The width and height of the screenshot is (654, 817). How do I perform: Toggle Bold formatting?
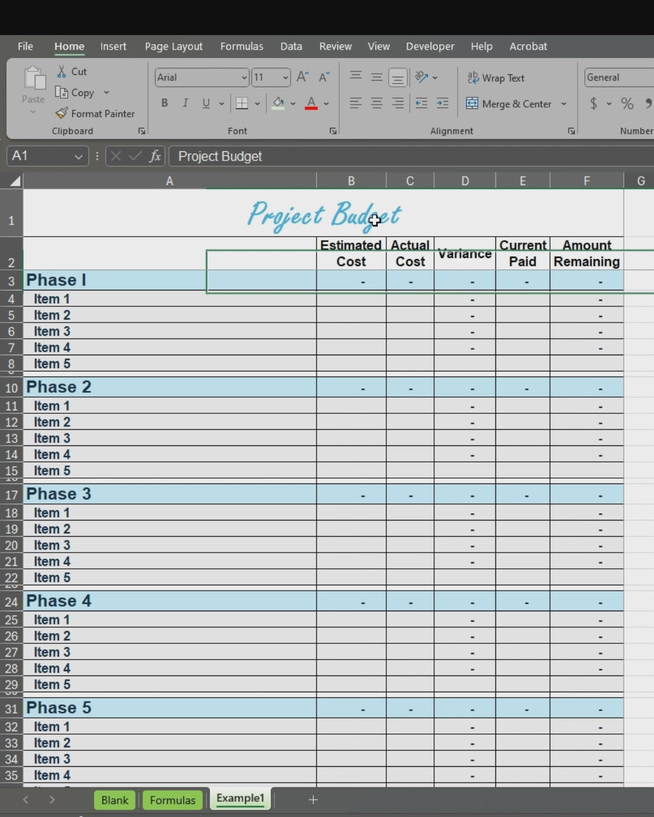164,103
